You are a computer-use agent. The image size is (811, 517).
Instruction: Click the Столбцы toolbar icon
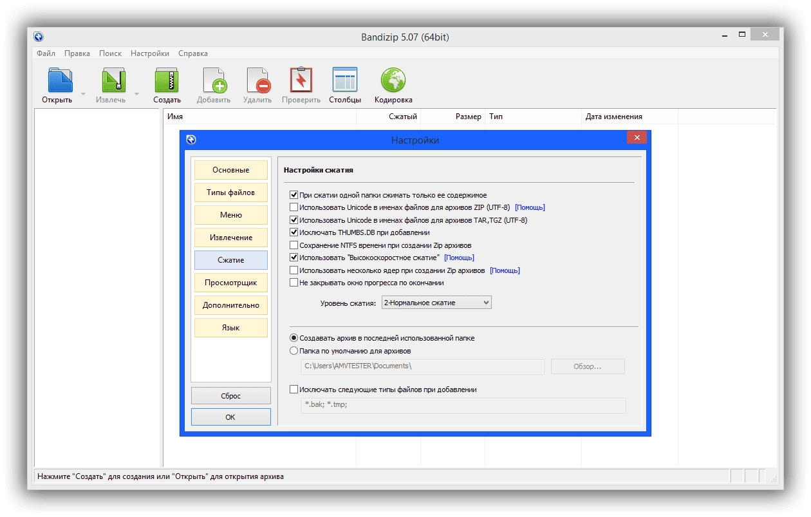click(x=344, y=80)
